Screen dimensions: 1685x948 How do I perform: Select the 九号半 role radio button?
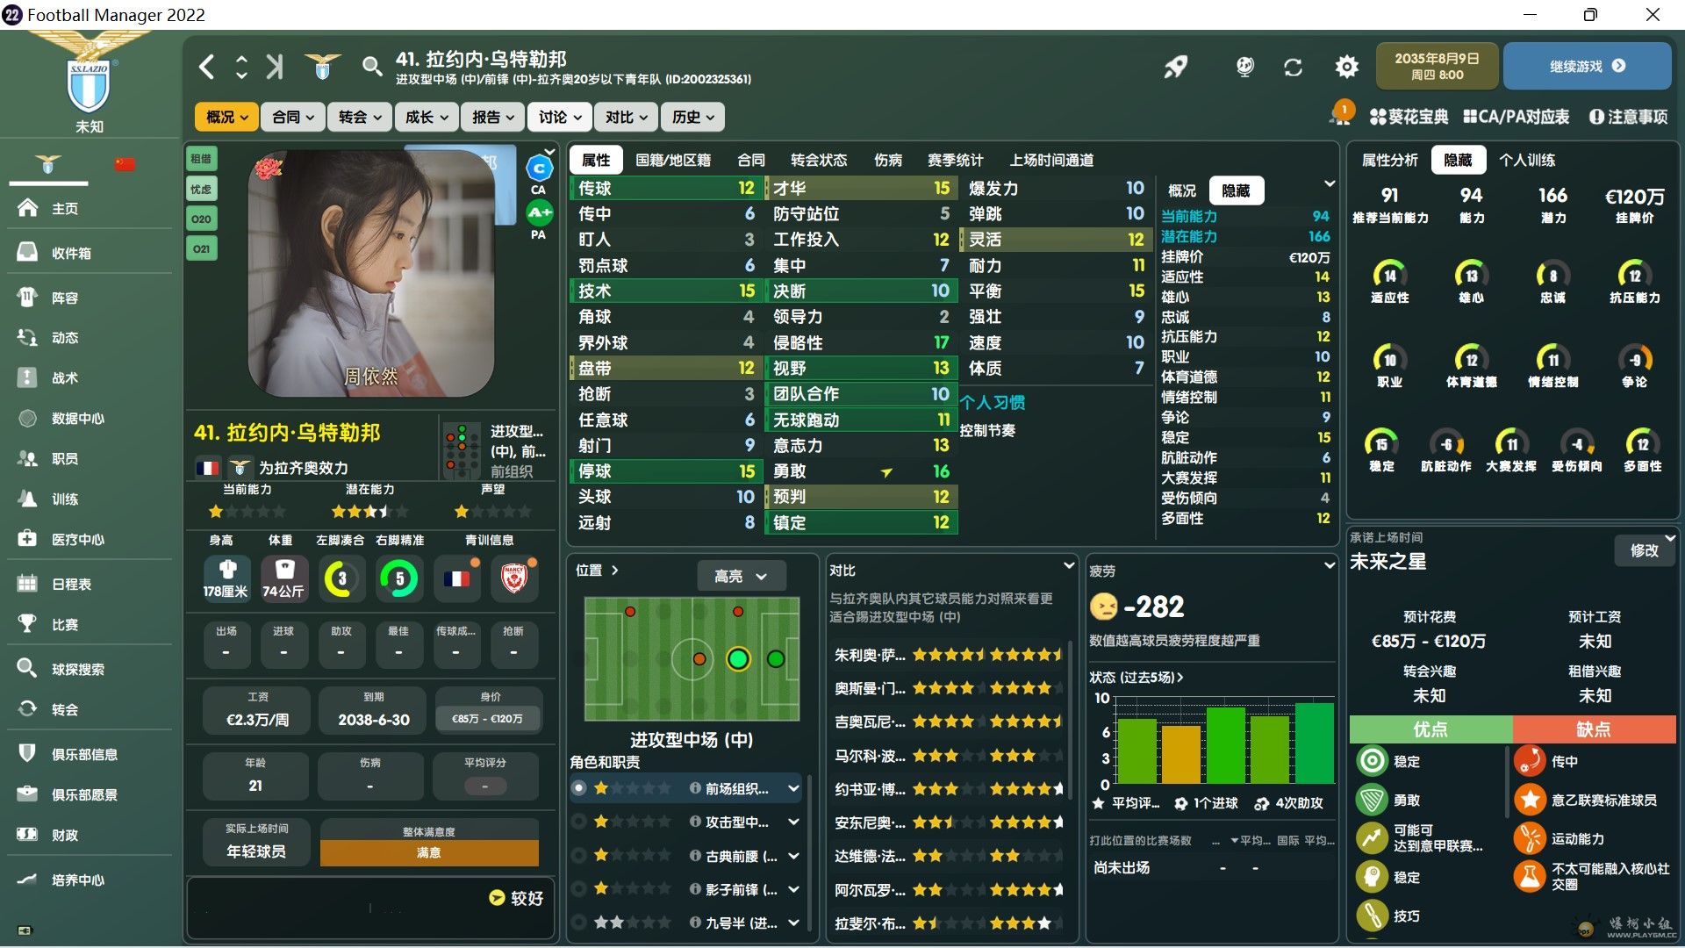click(578, 923)
